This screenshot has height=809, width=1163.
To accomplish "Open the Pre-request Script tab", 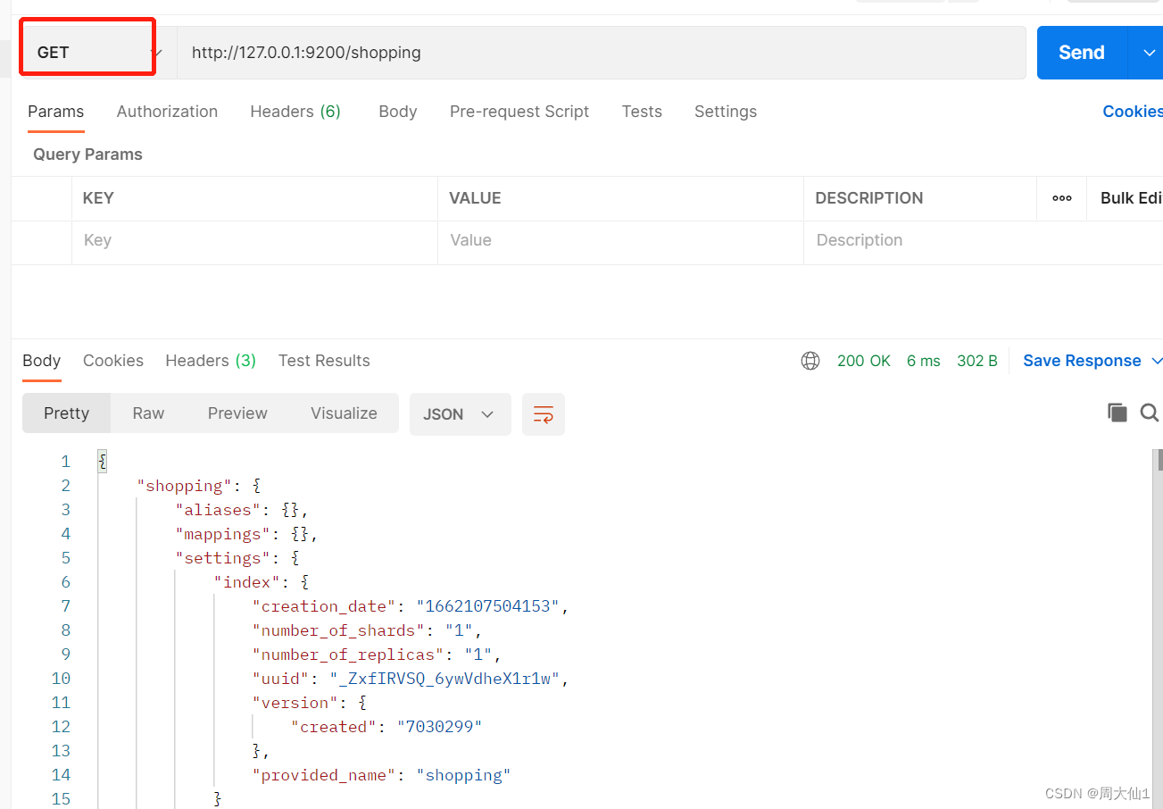I will point(519,112).
